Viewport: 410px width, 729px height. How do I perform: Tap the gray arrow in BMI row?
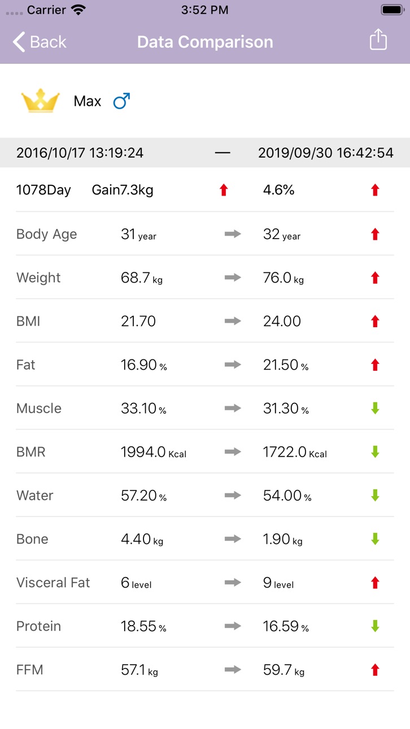[233, 321]
